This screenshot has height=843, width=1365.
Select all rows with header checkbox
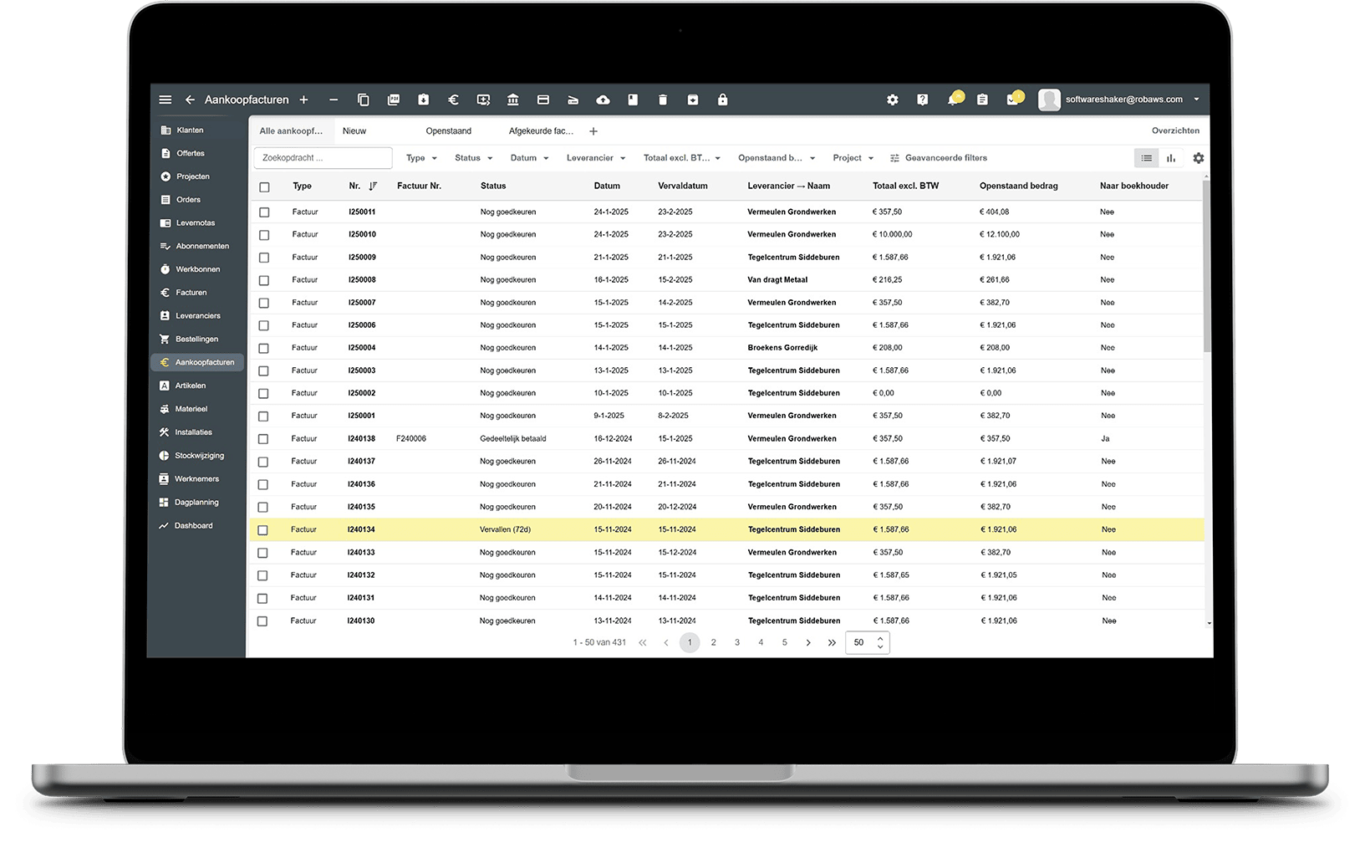[x=264, y=186]
